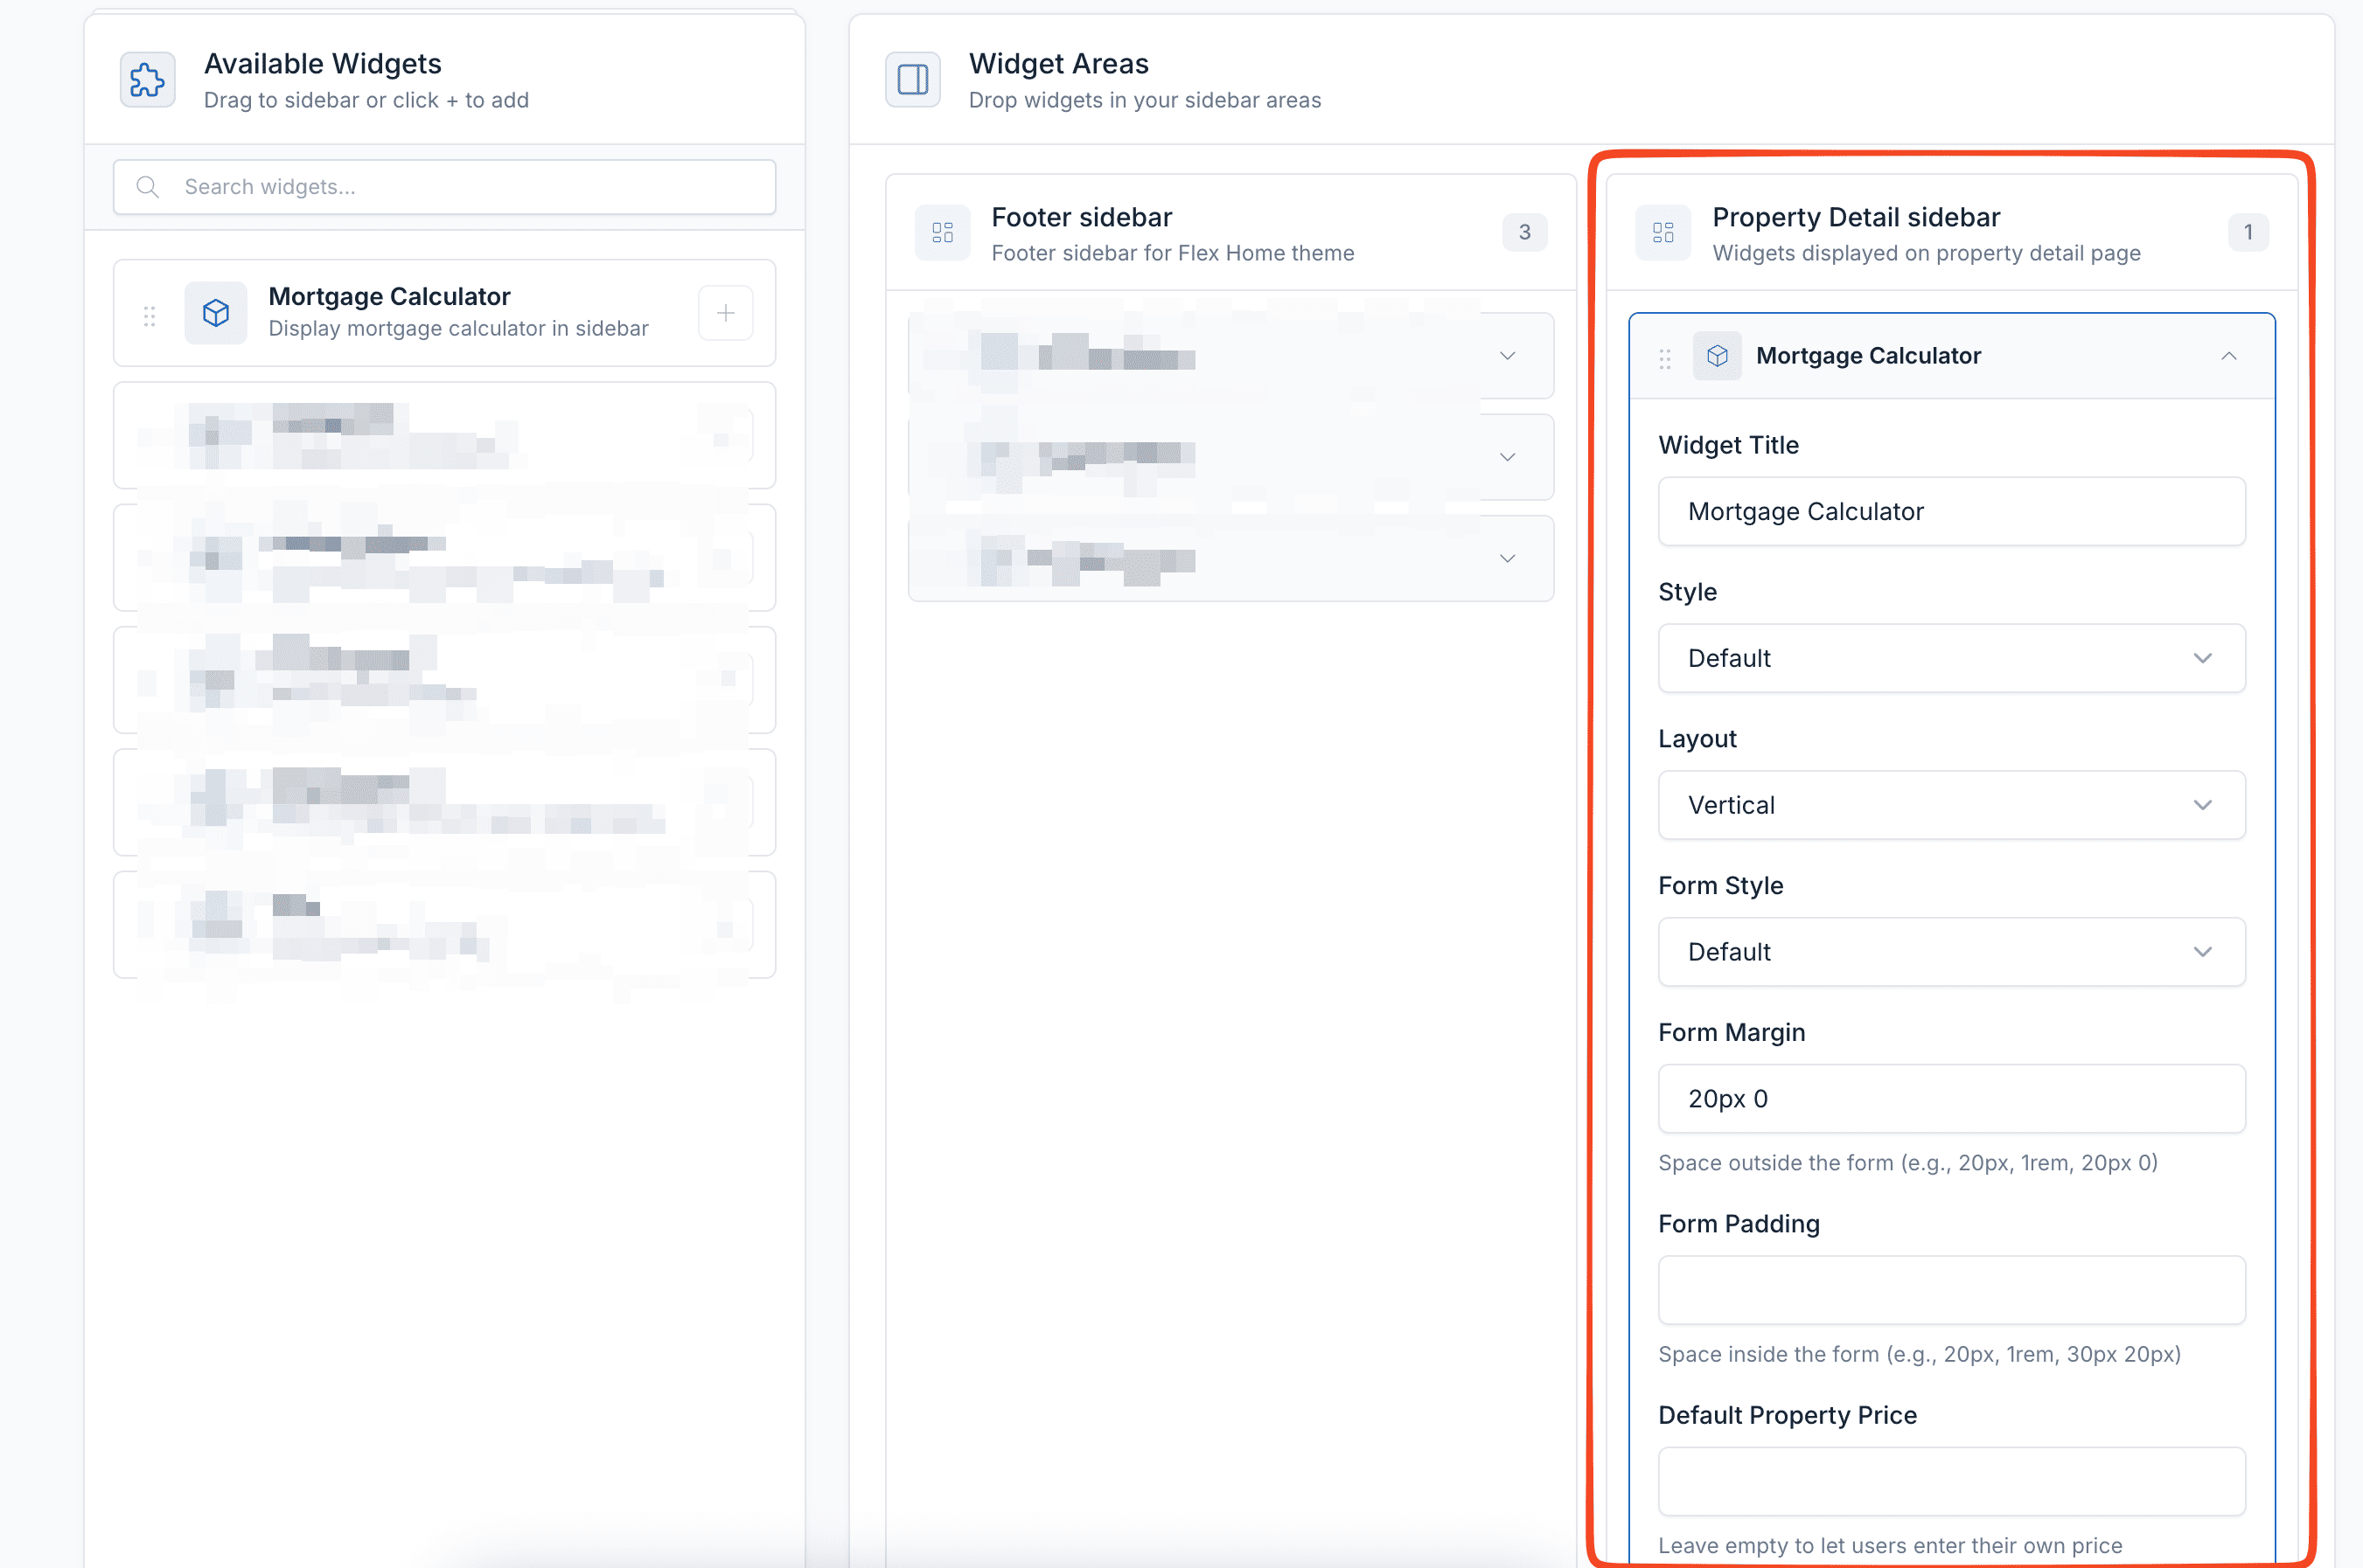Click the Widget Areas sidebar panel icon
Image resolution: width=2363 pixels, height=1568 pixels.
point(912,80)
